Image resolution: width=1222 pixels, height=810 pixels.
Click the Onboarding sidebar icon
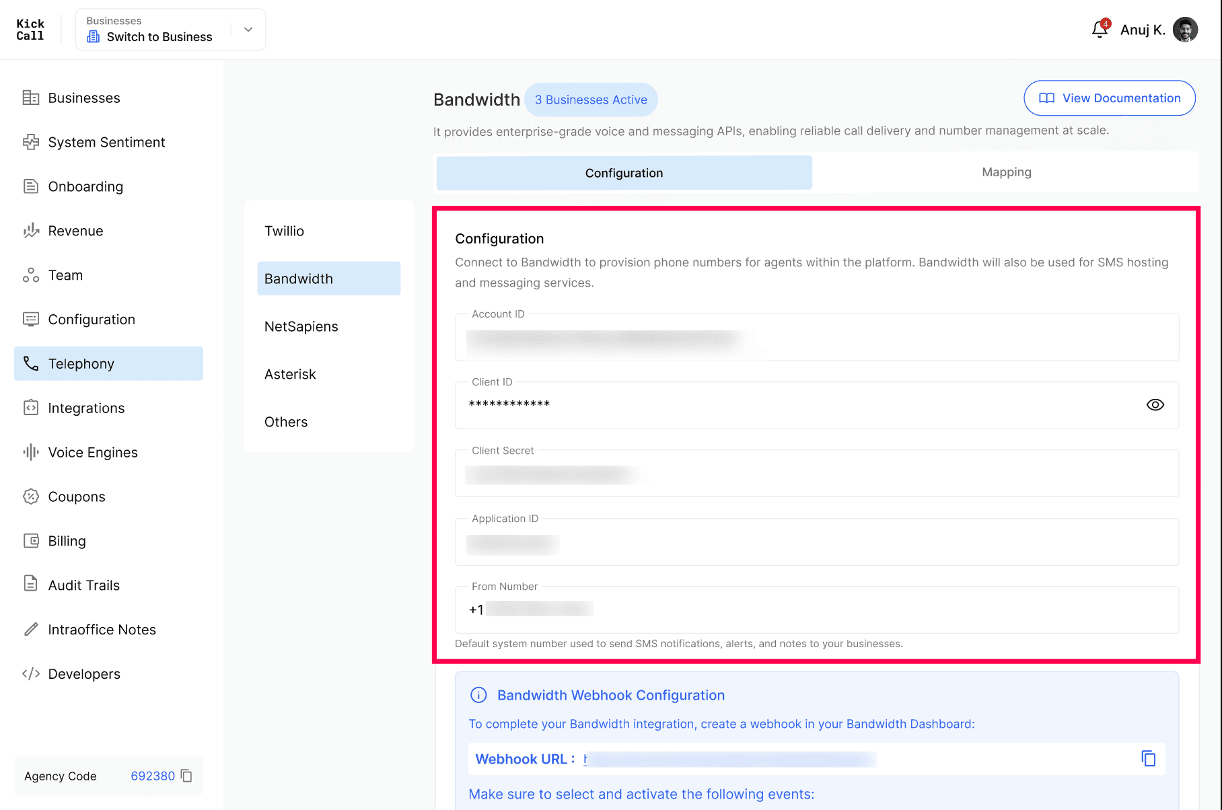(x=31, y=186)
